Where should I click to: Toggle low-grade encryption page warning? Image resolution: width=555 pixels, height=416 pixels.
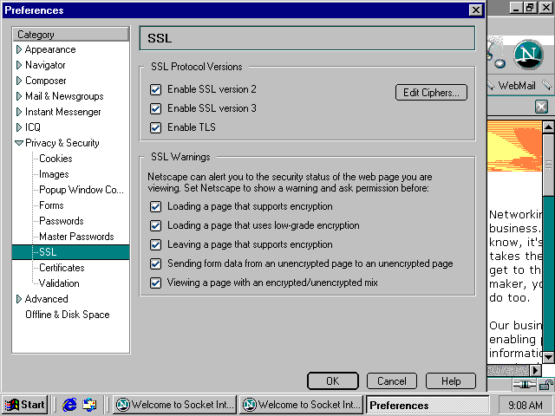click(156, 225)
